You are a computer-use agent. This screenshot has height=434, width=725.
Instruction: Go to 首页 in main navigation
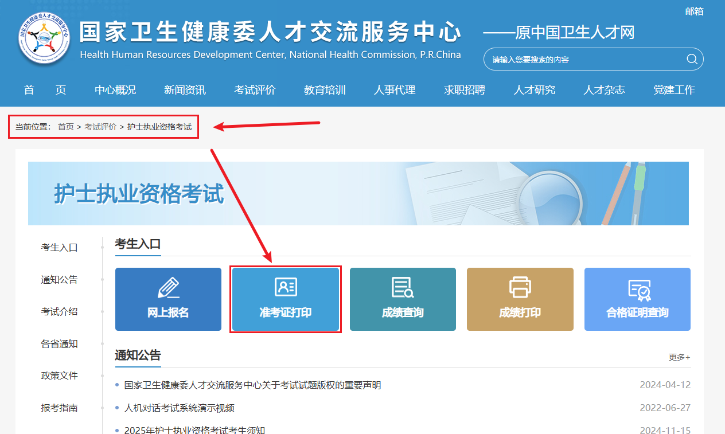point(45,90)
